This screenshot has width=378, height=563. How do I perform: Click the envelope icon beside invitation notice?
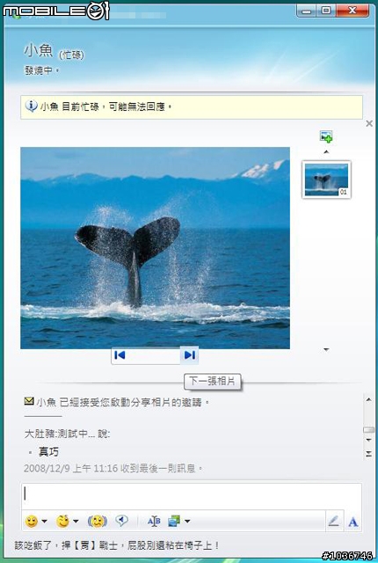(29, 401)
